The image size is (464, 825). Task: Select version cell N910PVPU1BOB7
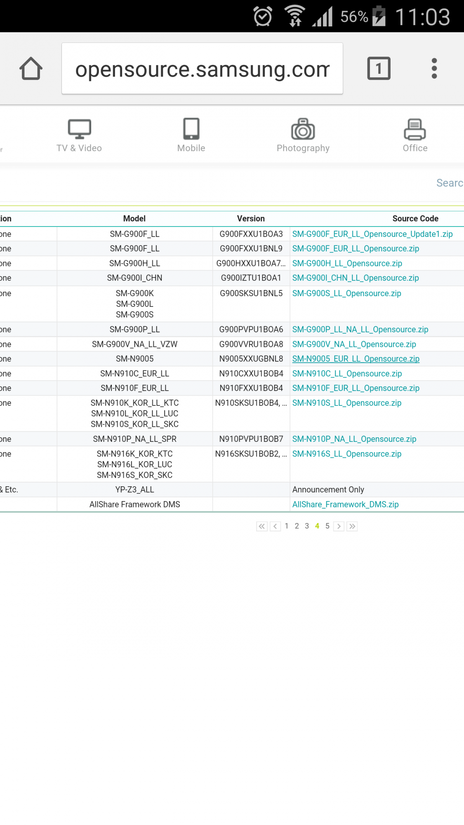pos(251,439)
